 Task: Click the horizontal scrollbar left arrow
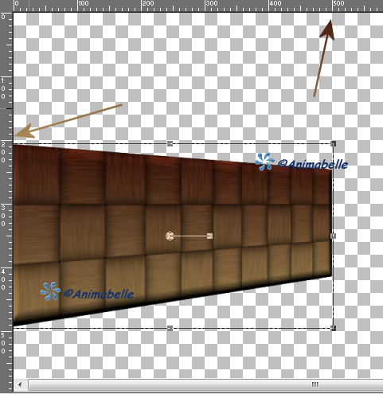(x=20, y=384)
